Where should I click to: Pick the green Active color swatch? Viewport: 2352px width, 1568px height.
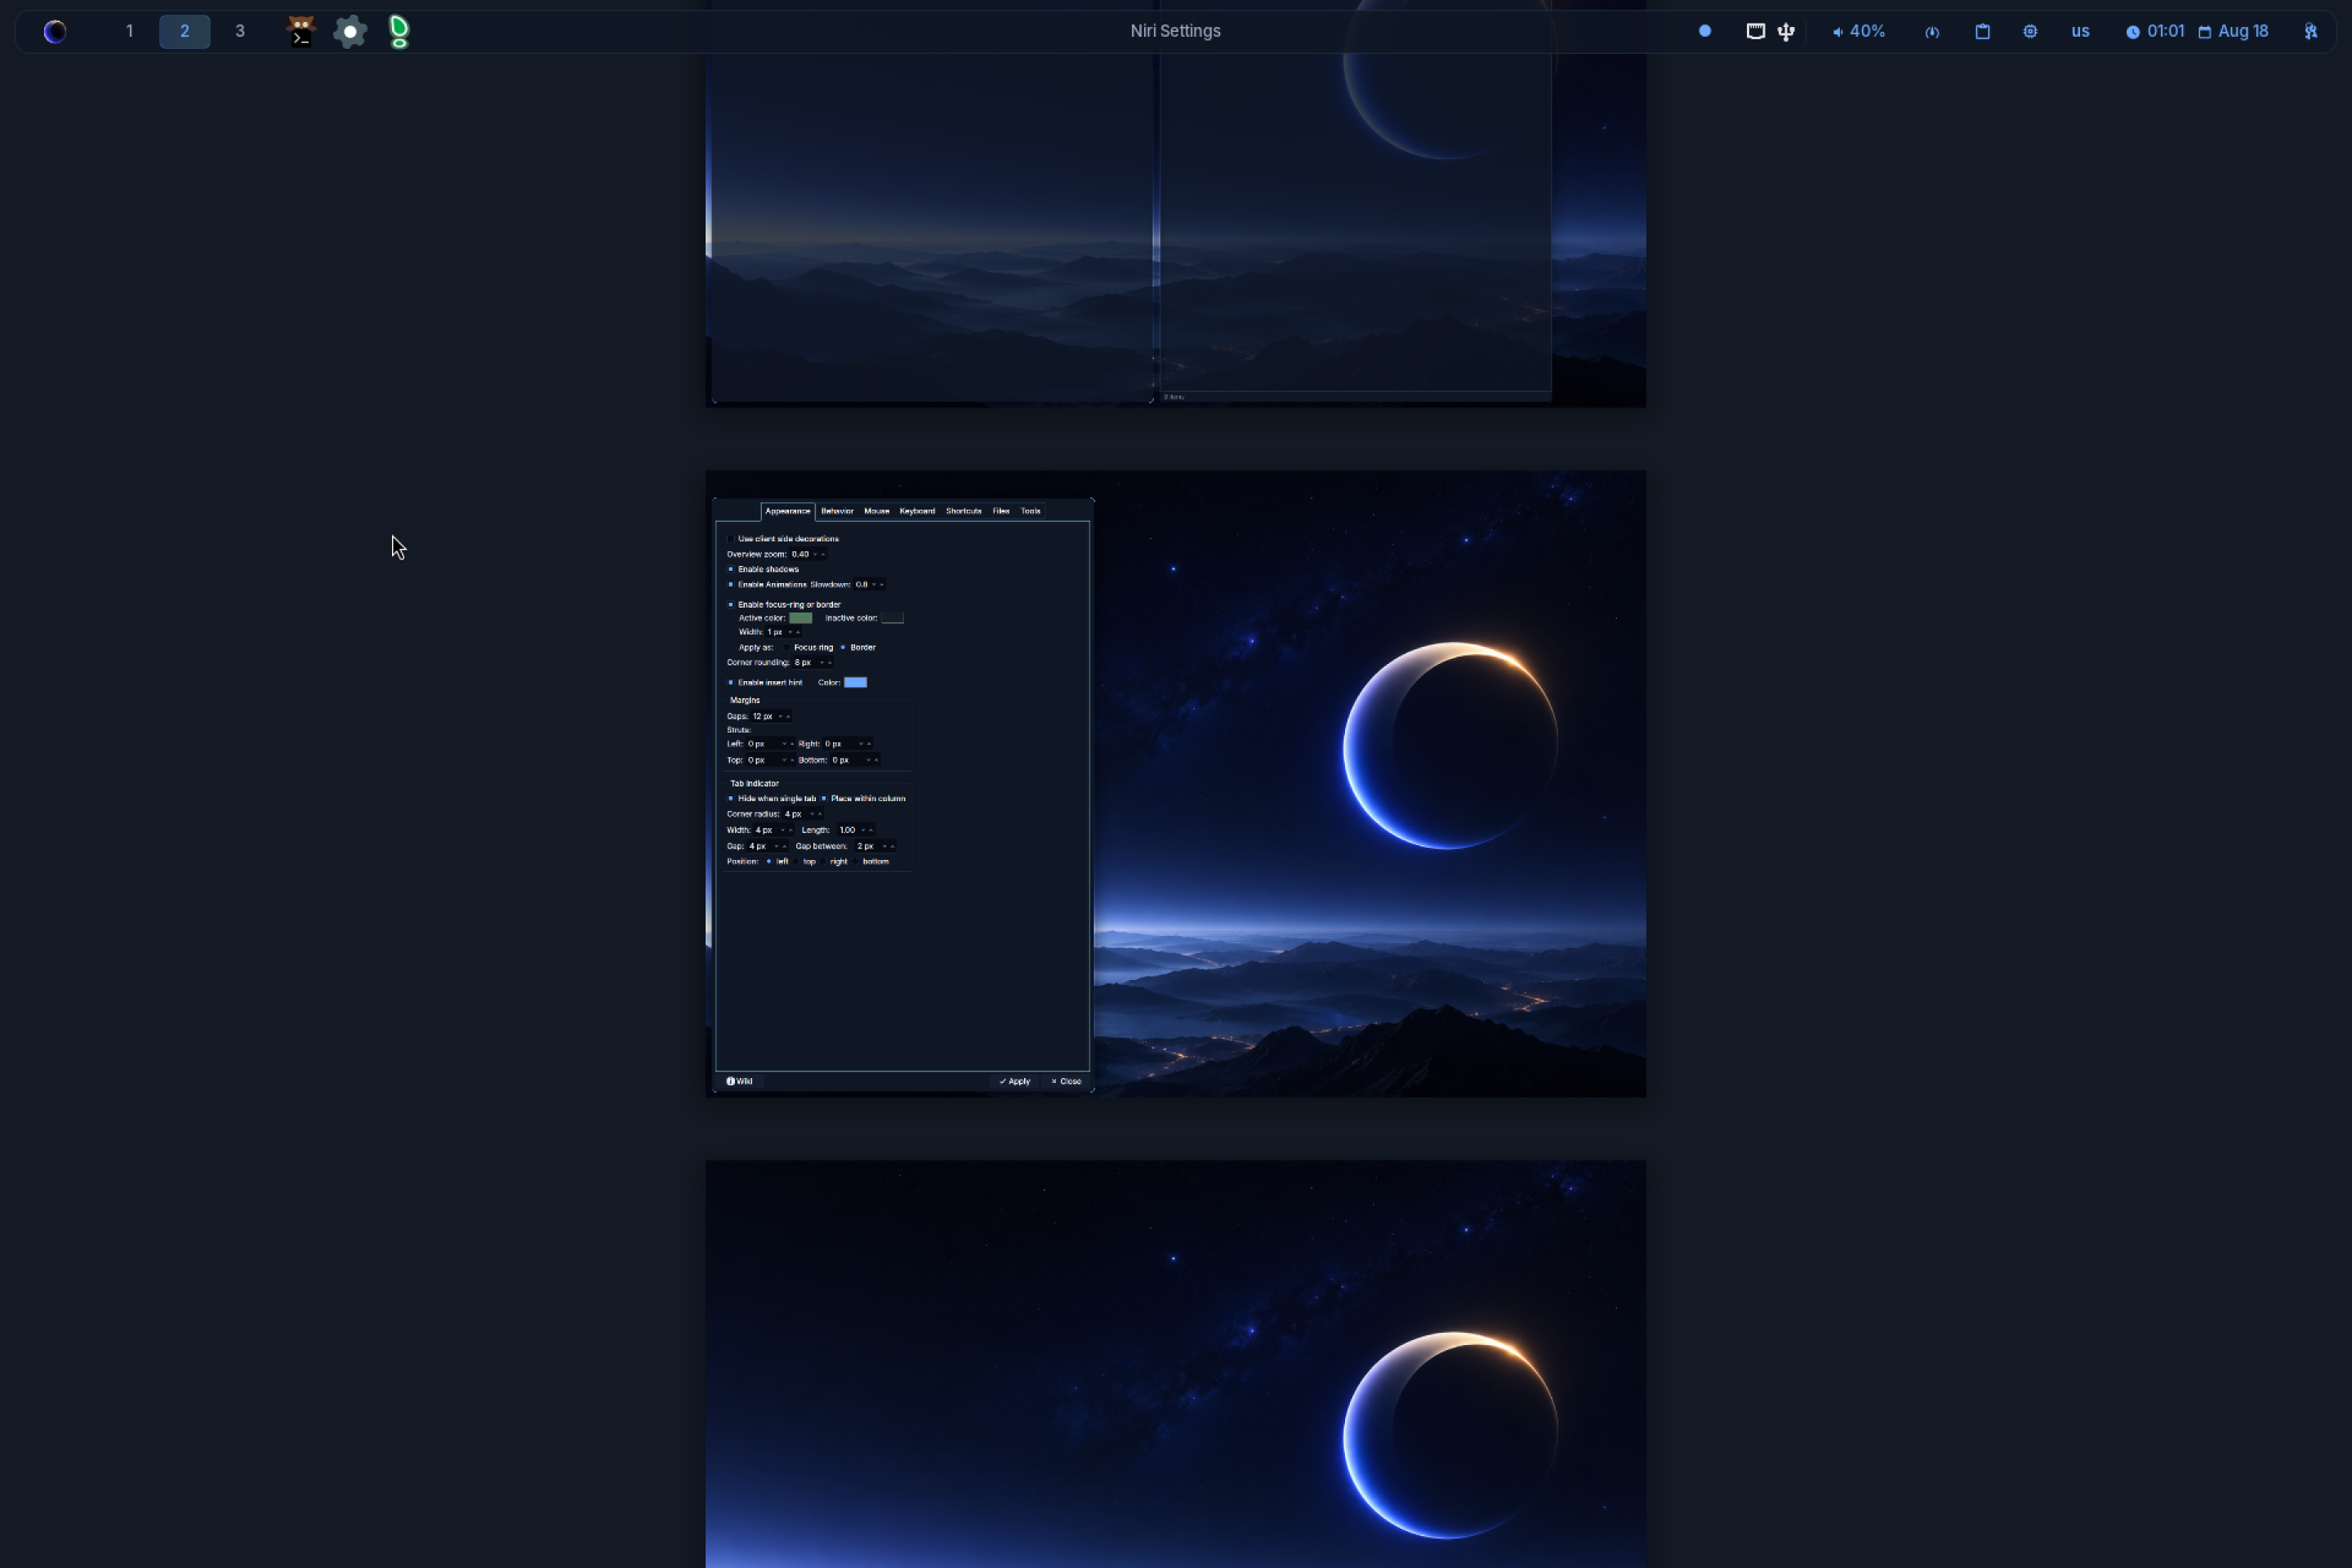[x=801, y=618]
